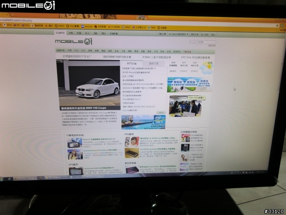Open the iPhone discussion thread link
Image resolution: width=286 pixels, height=215 pixels.
point(136,73)
